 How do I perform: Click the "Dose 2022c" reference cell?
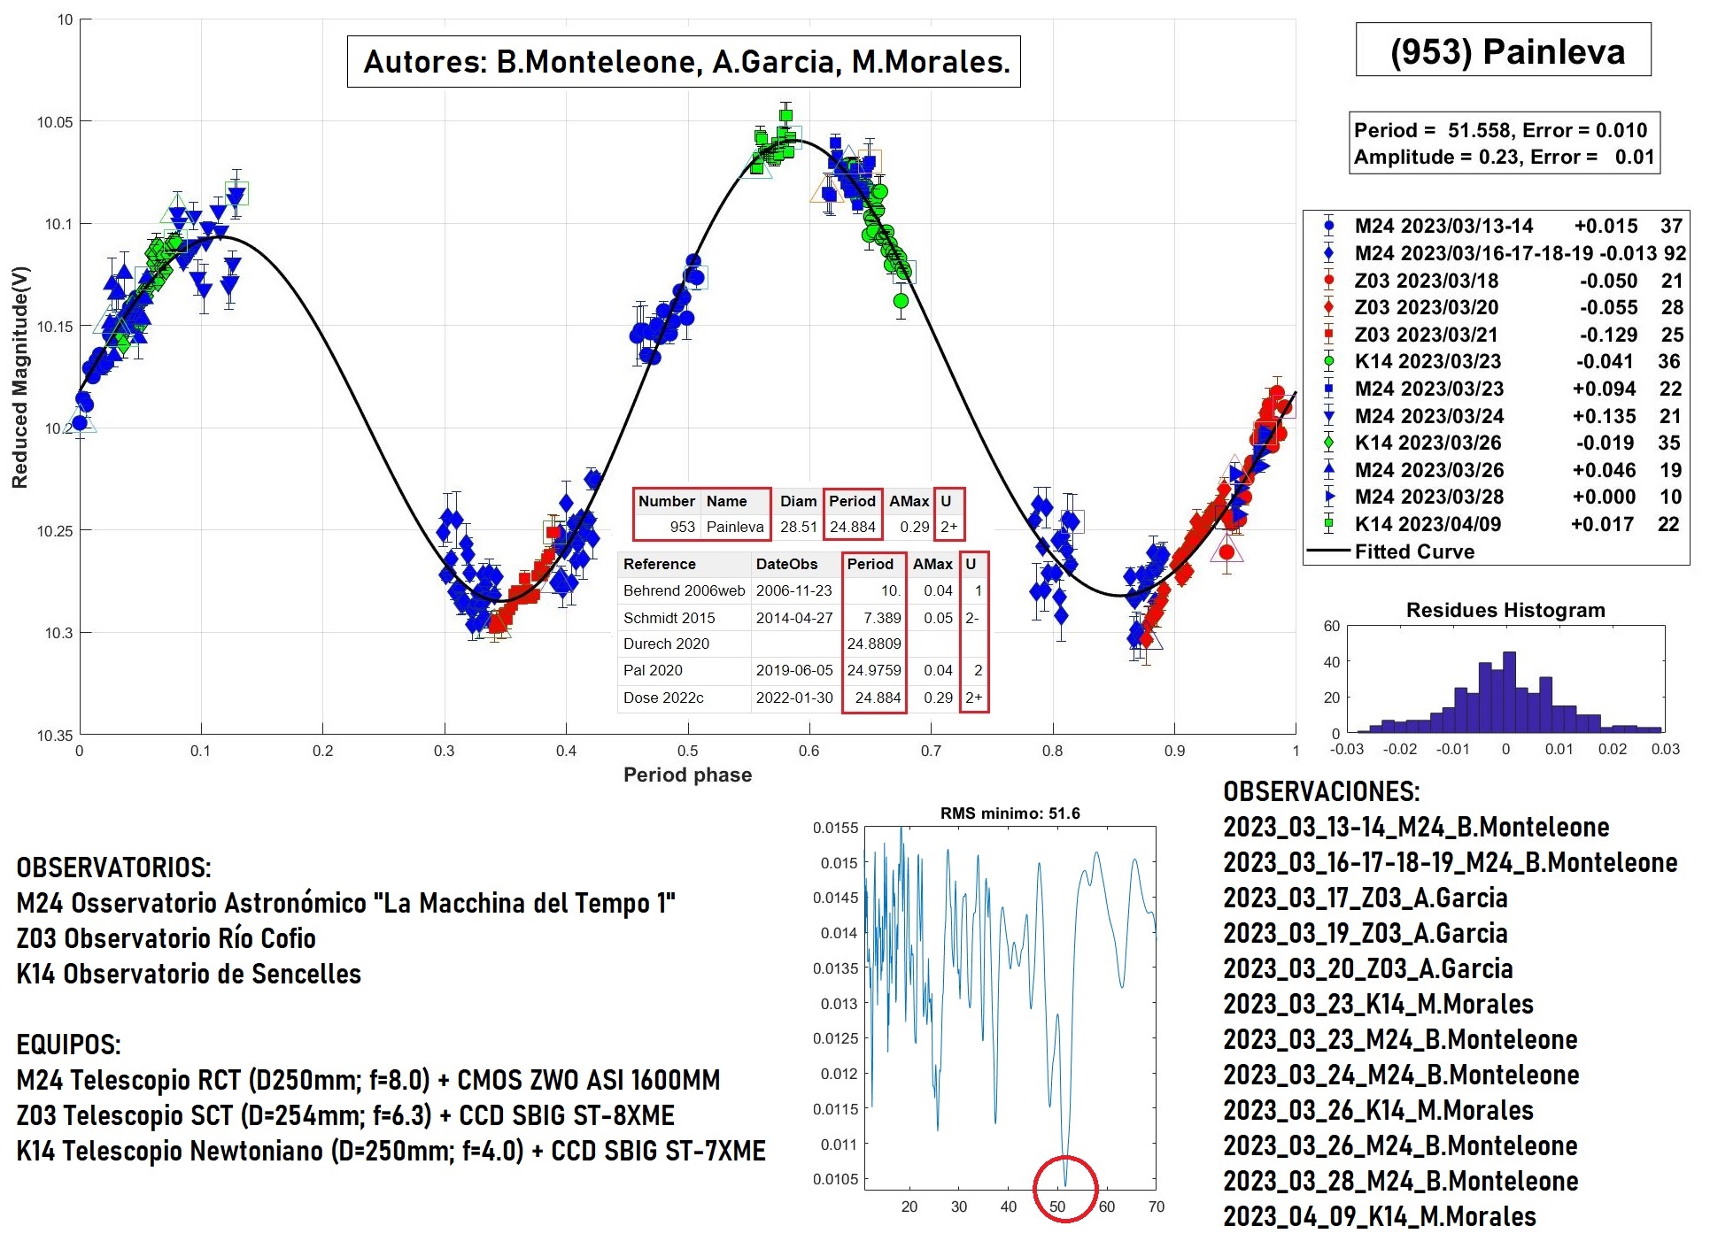pos(684,698)
